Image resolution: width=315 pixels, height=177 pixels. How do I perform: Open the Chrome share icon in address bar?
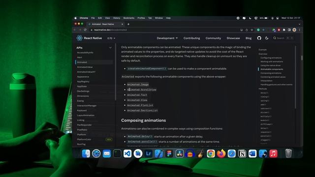(x=247, y=30)
